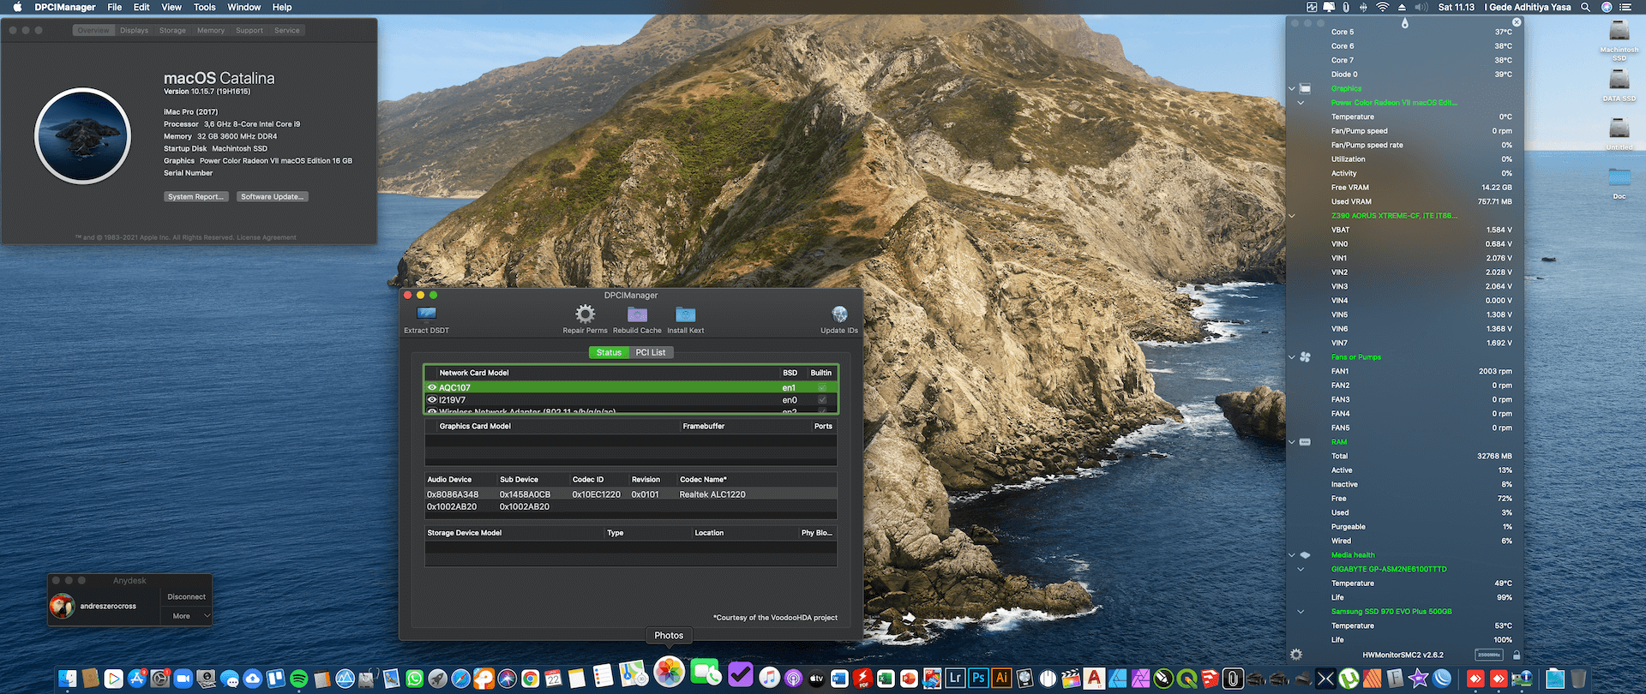Viewport: 1646px width, 694px height.
Task: Toggle the Builtin checkbox for AQC107
Action: point(822,387)
